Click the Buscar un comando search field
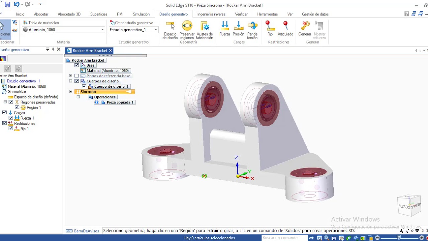The height and width of the screenshot is (241, 428). 284,238
